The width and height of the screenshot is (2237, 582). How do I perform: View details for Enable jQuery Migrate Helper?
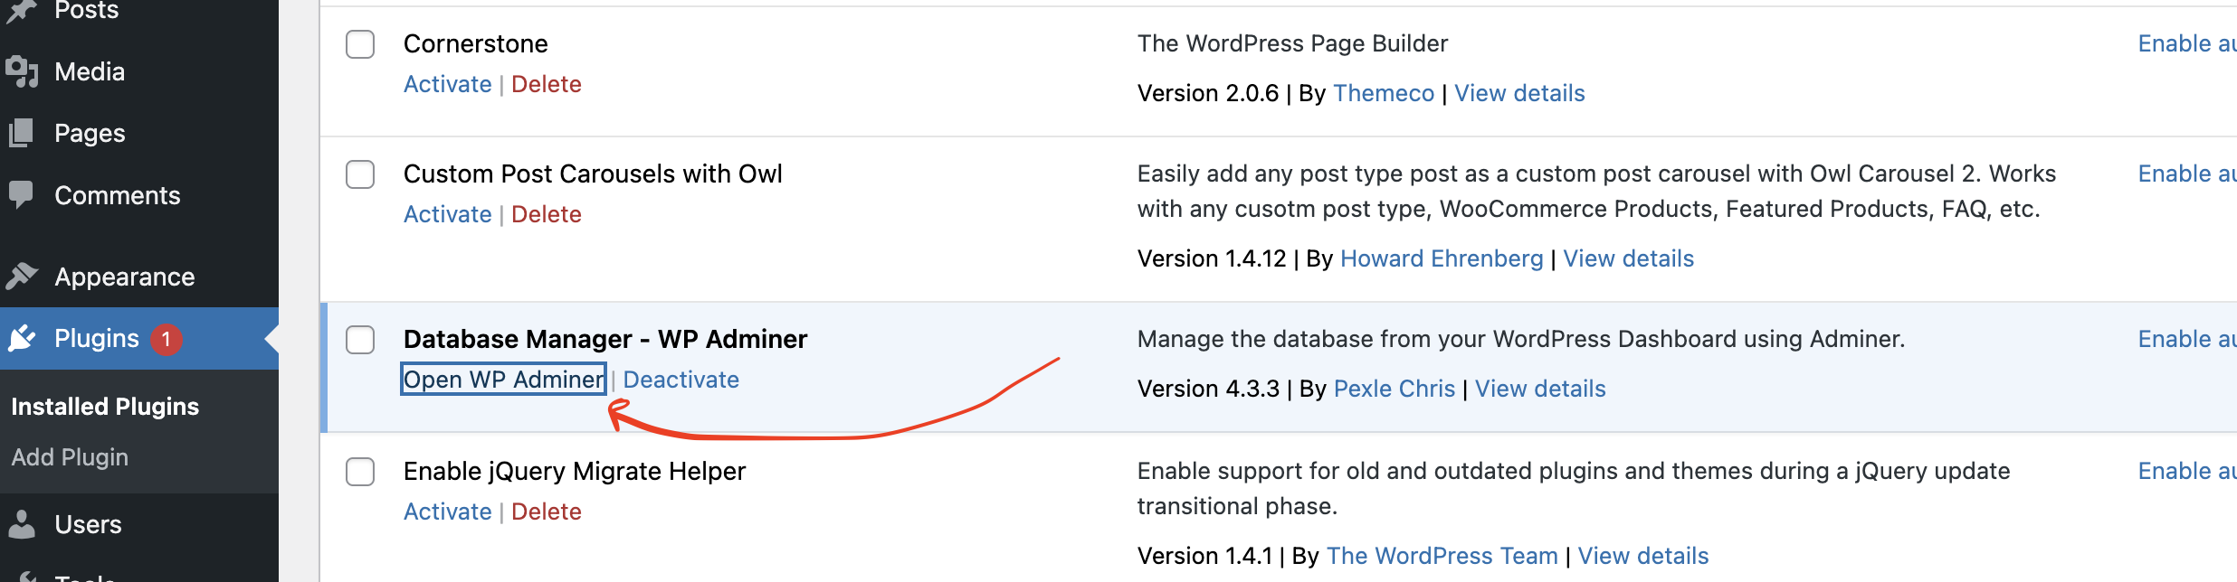(x=1642, y=556)
